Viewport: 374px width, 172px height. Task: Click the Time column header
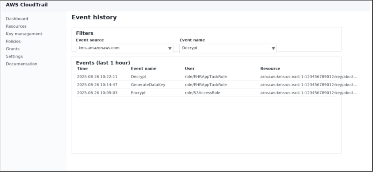[82, 69]
